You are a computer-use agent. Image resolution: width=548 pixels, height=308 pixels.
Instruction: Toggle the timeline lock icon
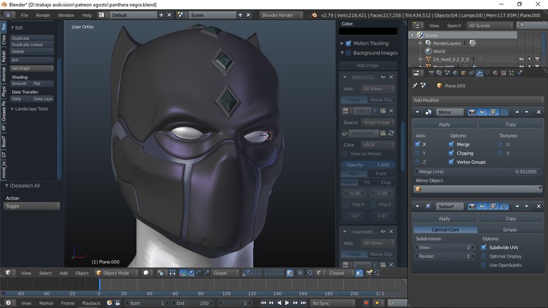118,303
